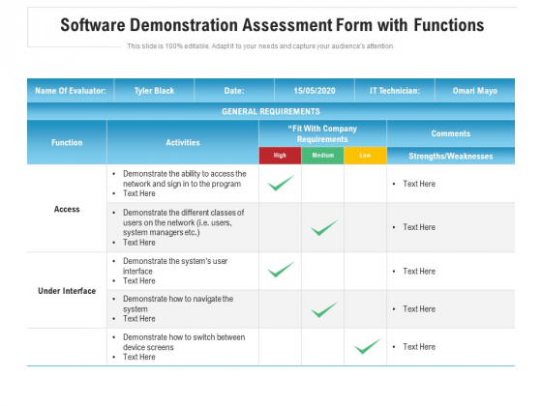542x406 pixels.
Task: Select the 'Access' function cell
Action: pyautogui.click(x=67, y=209)
